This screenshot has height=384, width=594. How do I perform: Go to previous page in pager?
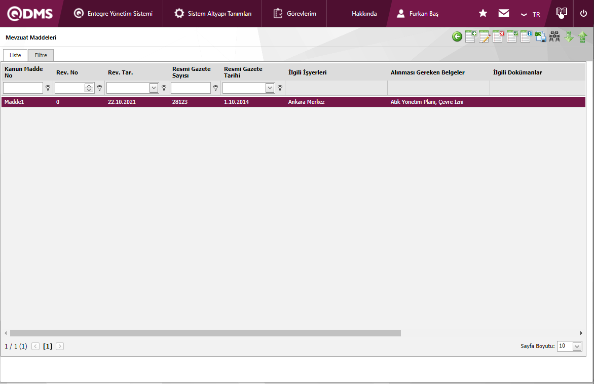[35, 346]
